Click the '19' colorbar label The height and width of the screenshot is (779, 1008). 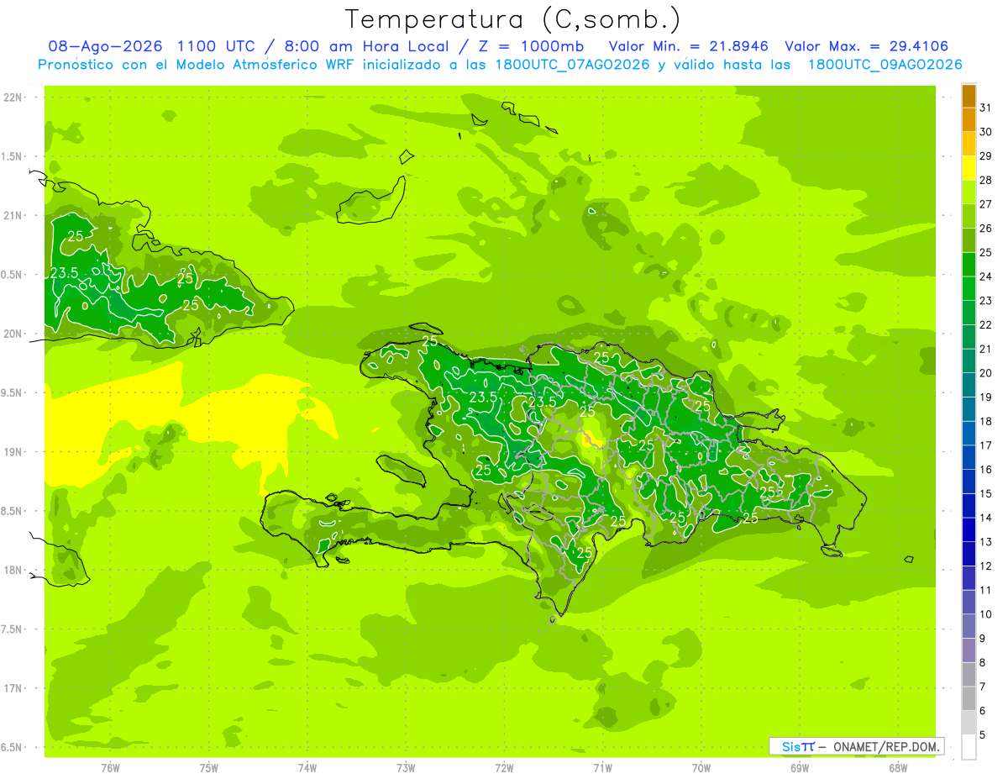(x=985, y=397)
